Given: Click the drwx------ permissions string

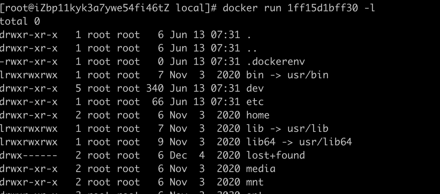Looking at the screenshot, I should tap(29, 155).
